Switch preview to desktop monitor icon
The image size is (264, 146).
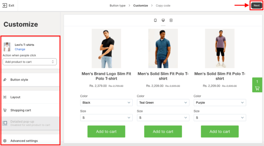point(163,20)
